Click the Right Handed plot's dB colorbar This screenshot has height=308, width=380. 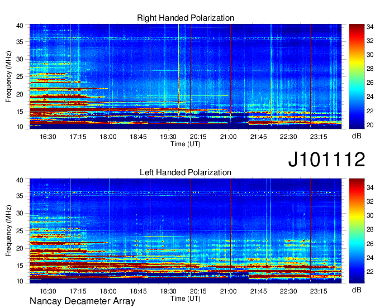coord(357,76)
